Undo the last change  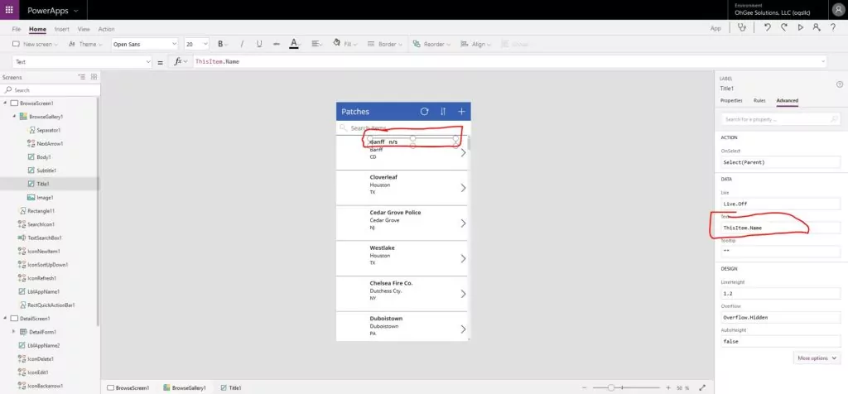(767, 28)
